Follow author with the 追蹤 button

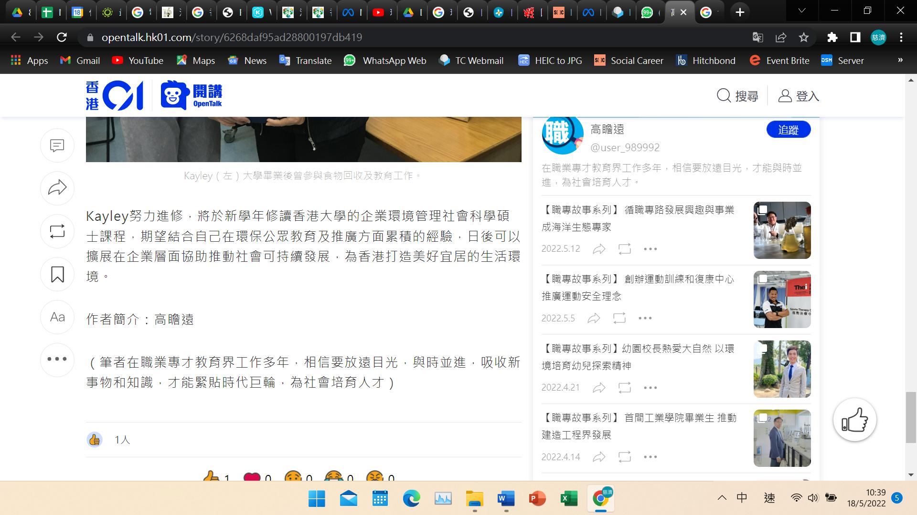[x=788, y=130]
